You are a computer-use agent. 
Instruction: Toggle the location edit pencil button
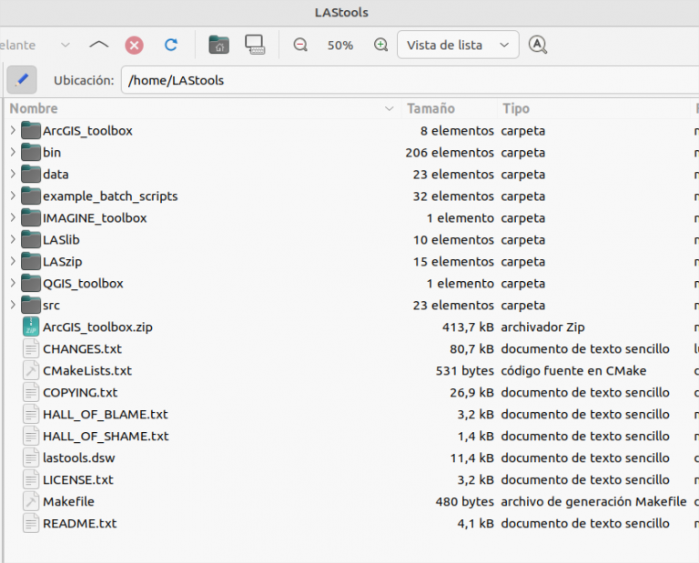click(x=23, y=80)
